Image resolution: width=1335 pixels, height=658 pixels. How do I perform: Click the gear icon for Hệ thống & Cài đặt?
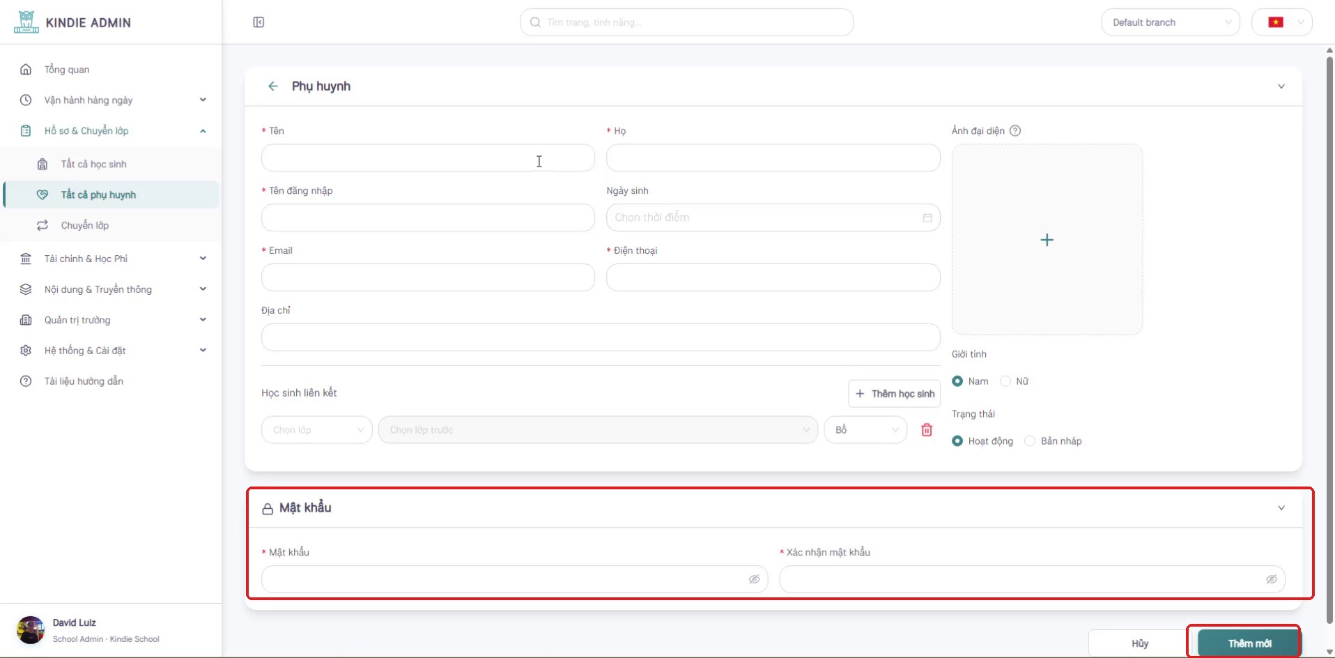click(26, 351)
